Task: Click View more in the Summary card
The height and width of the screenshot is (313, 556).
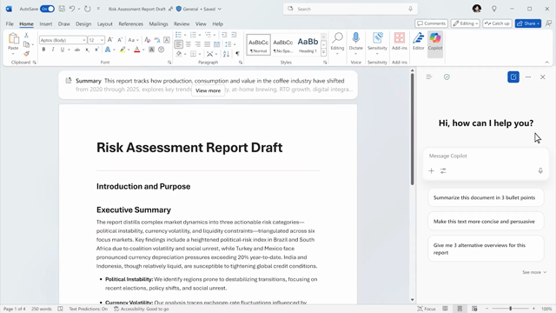Action: coord(208,90)
